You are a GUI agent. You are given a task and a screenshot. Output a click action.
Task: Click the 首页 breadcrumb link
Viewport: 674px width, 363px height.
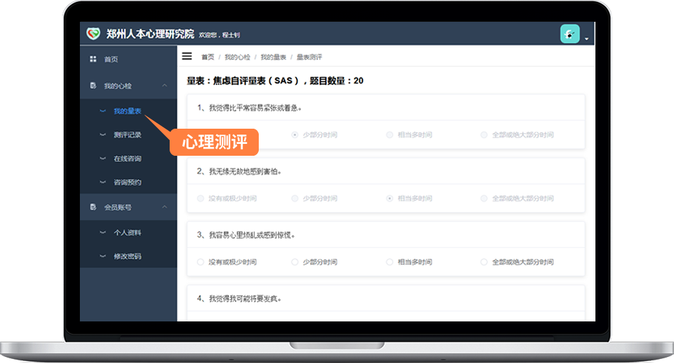[x=208, y=57]
